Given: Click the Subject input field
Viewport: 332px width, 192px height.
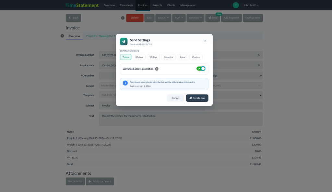Looking at the screenshot, I should 181,106.
